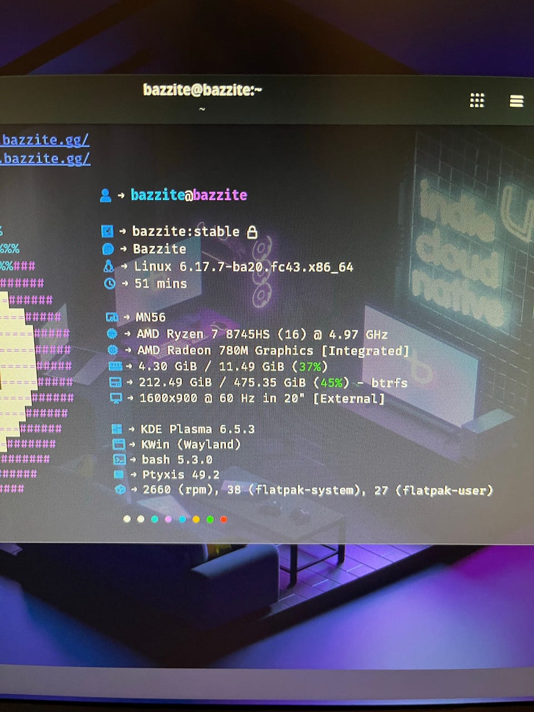Click the monitor icon before 1600x900

click(116, 398)
